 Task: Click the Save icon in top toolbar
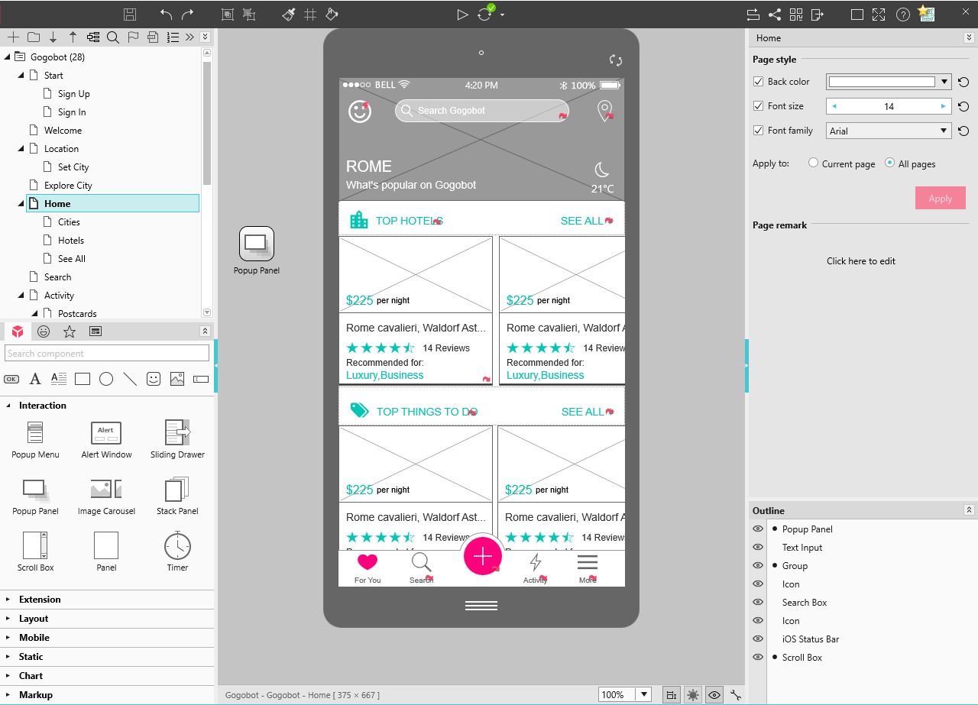click(x=130, y=15)
